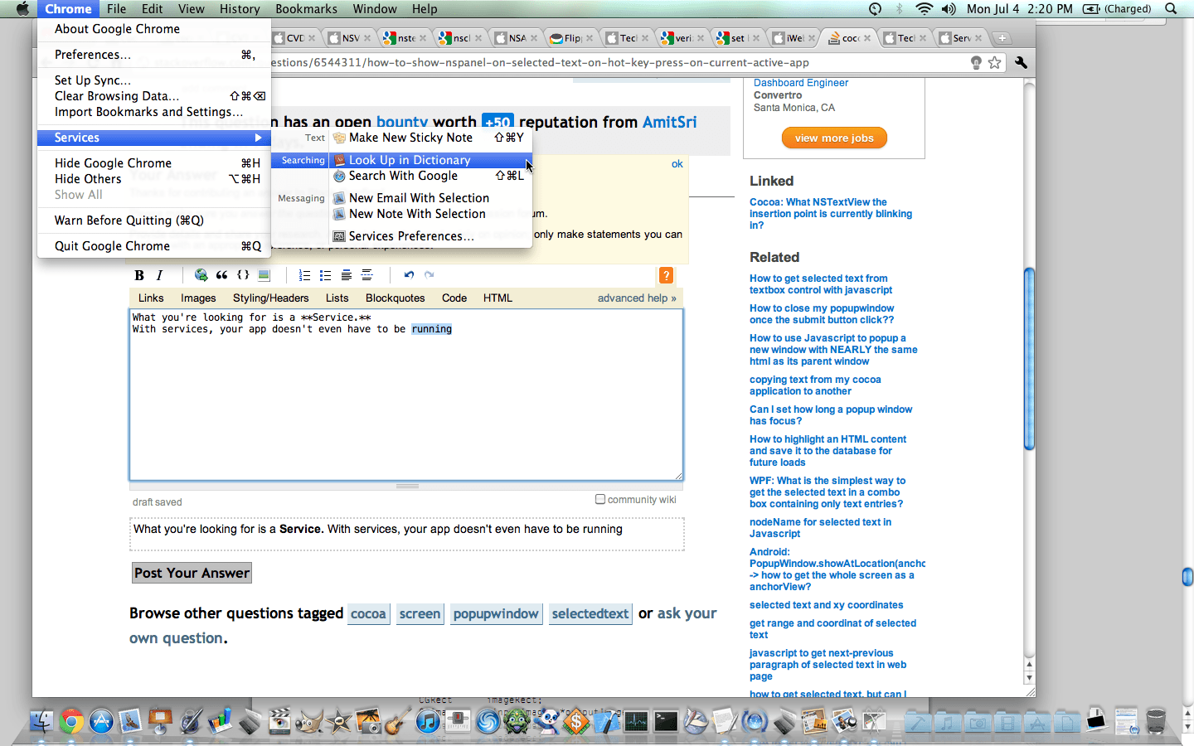Open the Bookmarks menu
The height and width of the screenshot is (746, 1194).
pos(306,9)
